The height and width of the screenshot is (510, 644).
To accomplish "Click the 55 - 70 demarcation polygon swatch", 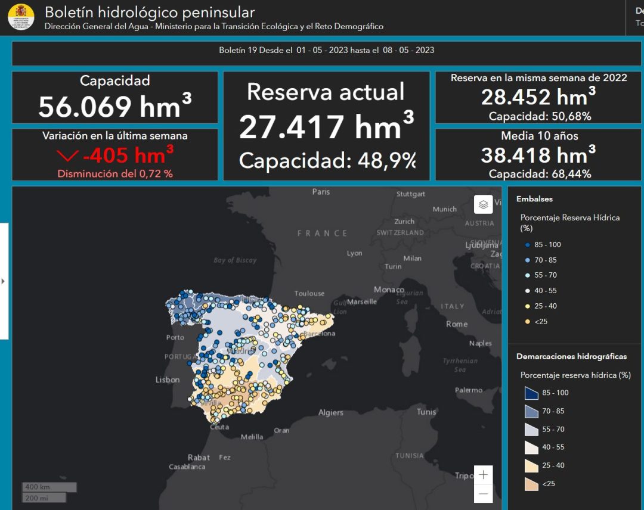I will 532,430.
